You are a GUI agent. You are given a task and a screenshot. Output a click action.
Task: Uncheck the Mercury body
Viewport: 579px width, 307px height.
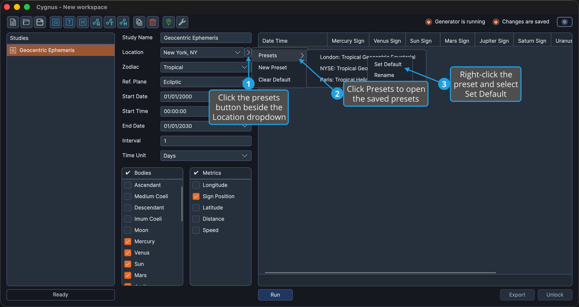pyautogui.click(x=128, y=242)
